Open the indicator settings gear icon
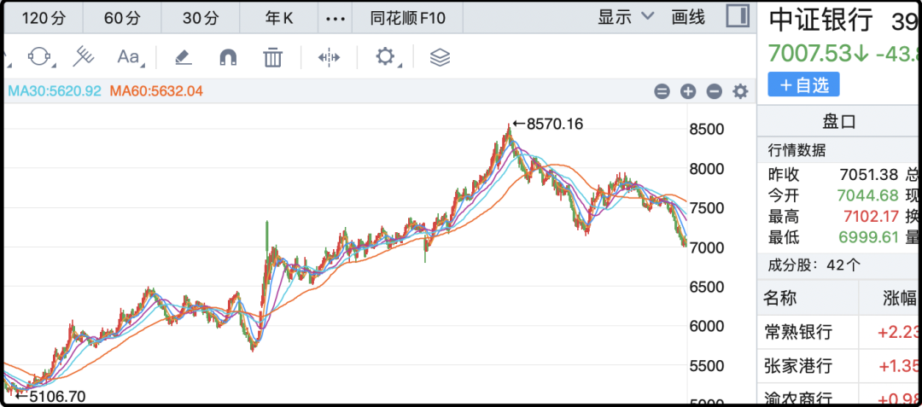 coord(740,91)
